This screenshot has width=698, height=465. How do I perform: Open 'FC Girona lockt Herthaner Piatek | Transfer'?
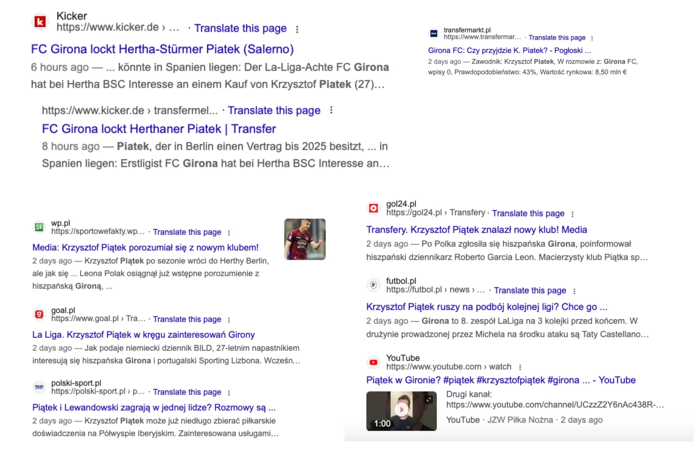(x=159, y=129)
